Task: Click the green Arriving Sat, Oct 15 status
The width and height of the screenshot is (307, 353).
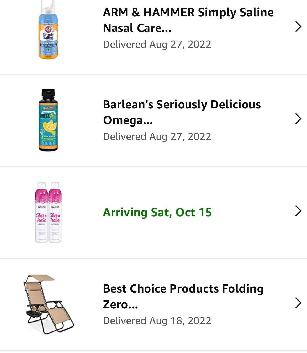Action: [x=157, y=212]
